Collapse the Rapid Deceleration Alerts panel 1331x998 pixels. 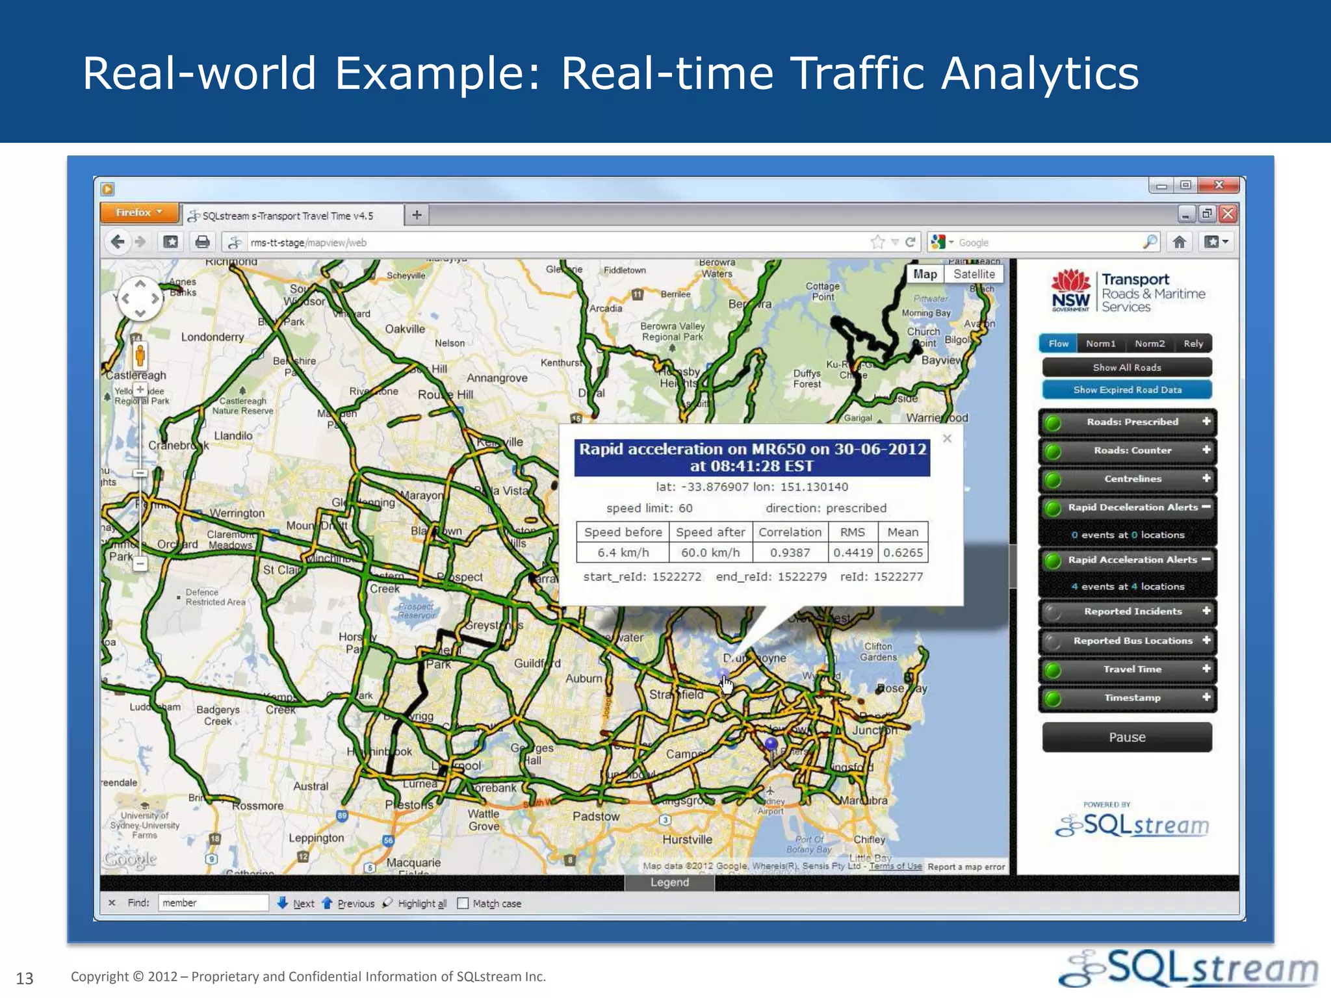click(1206, 506)
